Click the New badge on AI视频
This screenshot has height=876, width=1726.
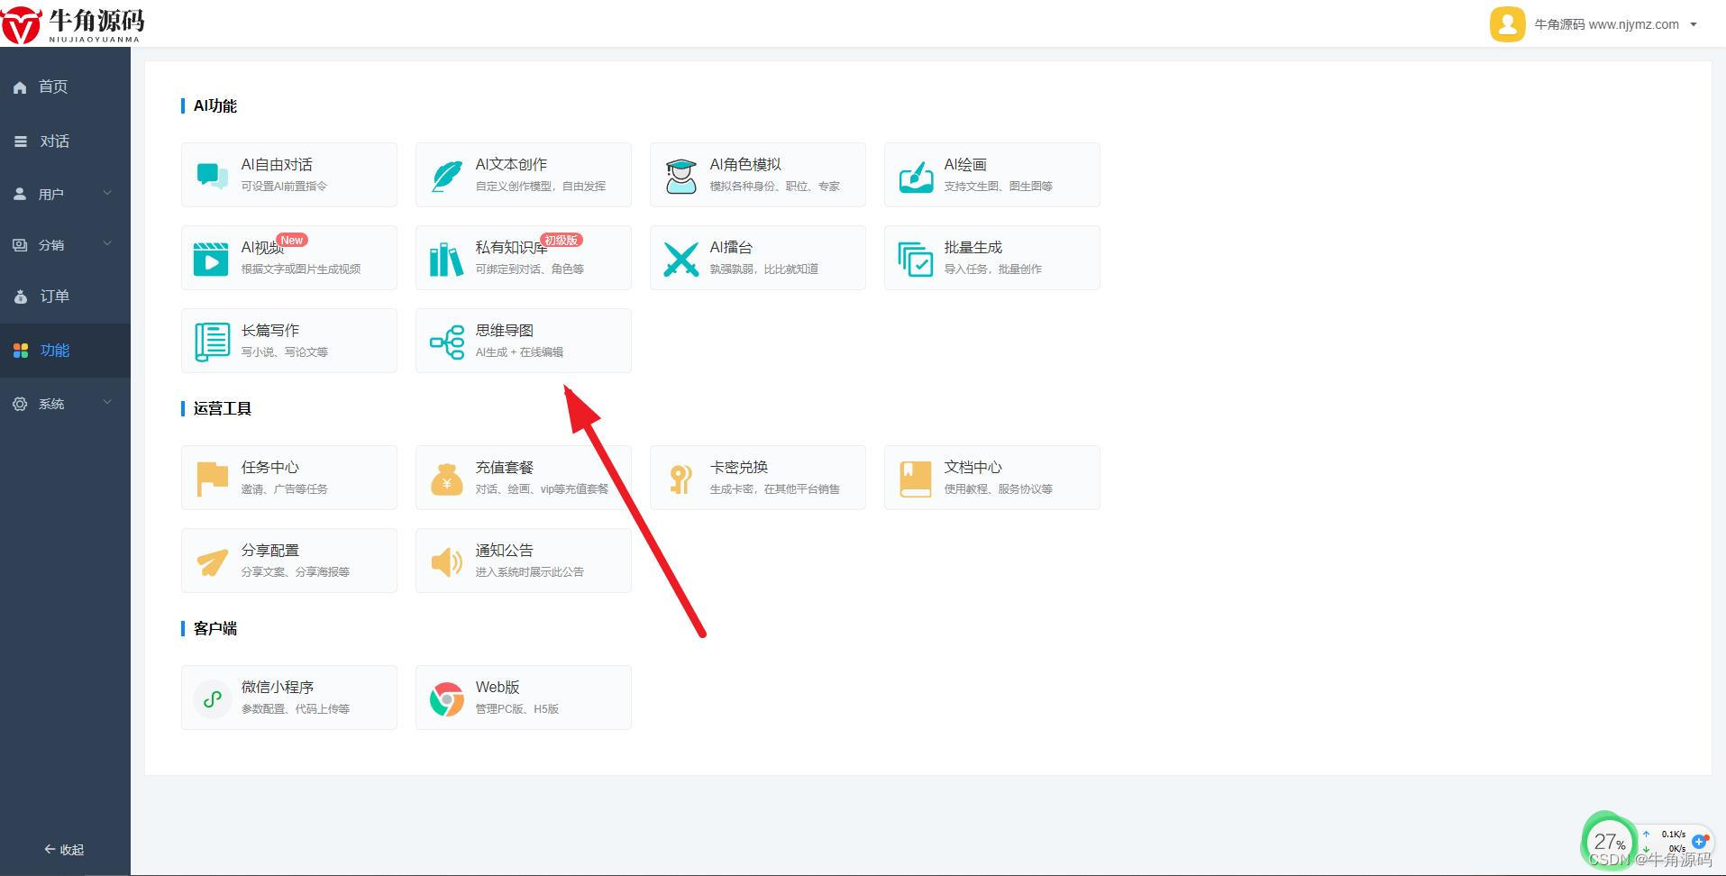(x=292, y=240)
